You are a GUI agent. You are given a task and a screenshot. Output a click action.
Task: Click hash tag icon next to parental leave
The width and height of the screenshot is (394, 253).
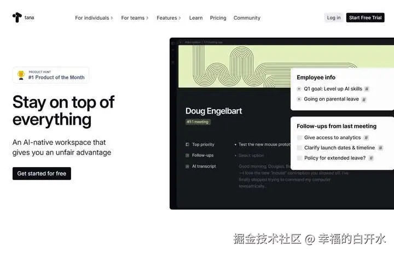coord(363,99)
